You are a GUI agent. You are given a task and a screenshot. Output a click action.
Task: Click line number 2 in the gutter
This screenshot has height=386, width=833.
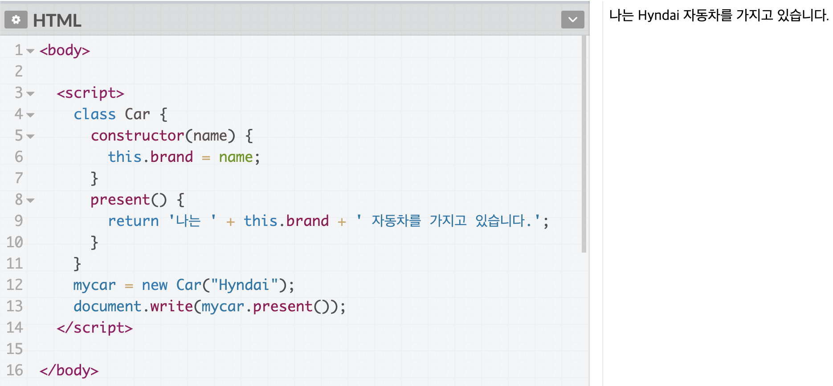click(19, 72)
